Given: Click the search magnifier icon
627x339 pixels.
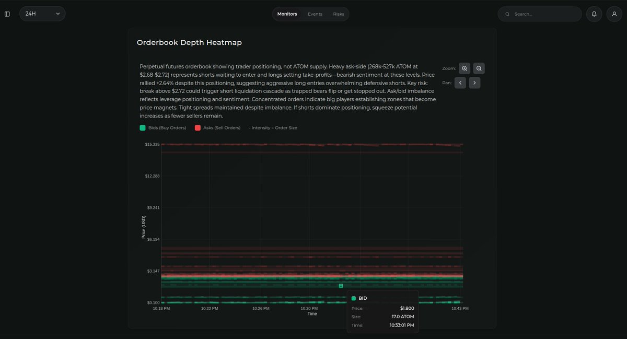Looking at the screenshot, I should [x=507, y=14].
